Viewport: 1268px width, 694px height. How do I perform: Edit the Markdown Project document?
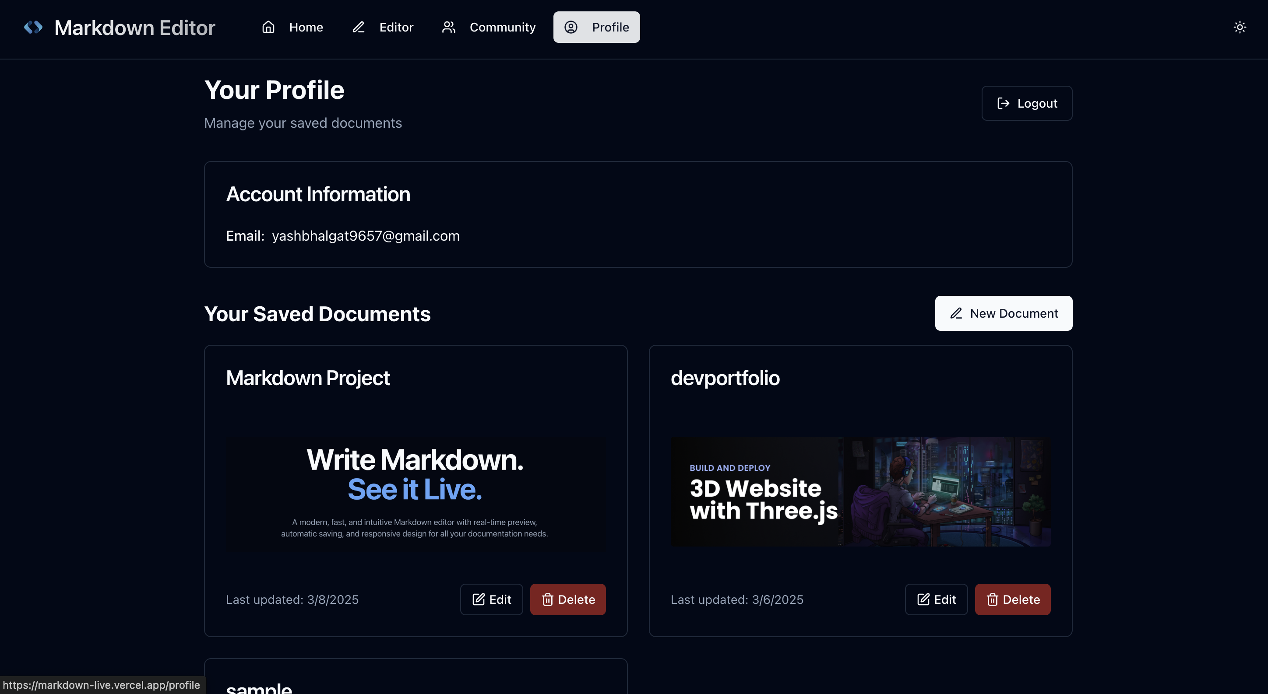click(491, 599)
